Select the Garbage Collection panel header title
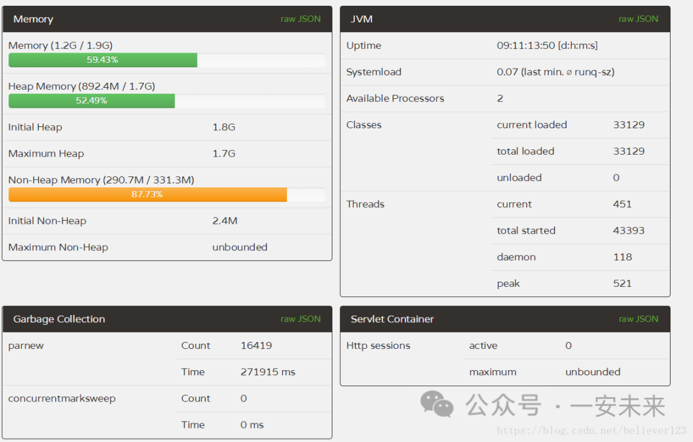The width and height of the screenshot is (693, 442). coord(59,319)
